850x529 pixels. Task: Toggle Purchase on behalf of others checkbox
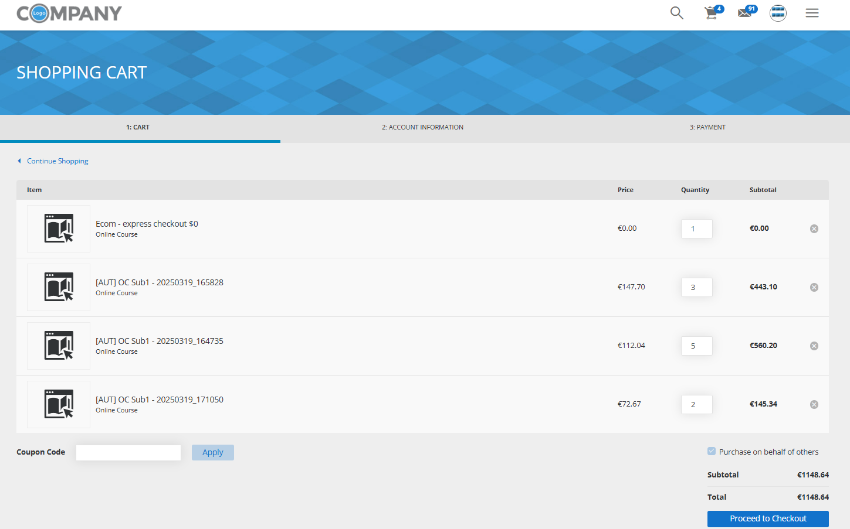point(712,452)
